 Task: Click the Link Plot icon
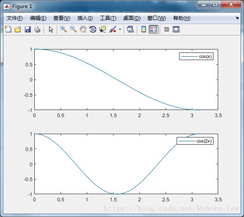(130, 29)
